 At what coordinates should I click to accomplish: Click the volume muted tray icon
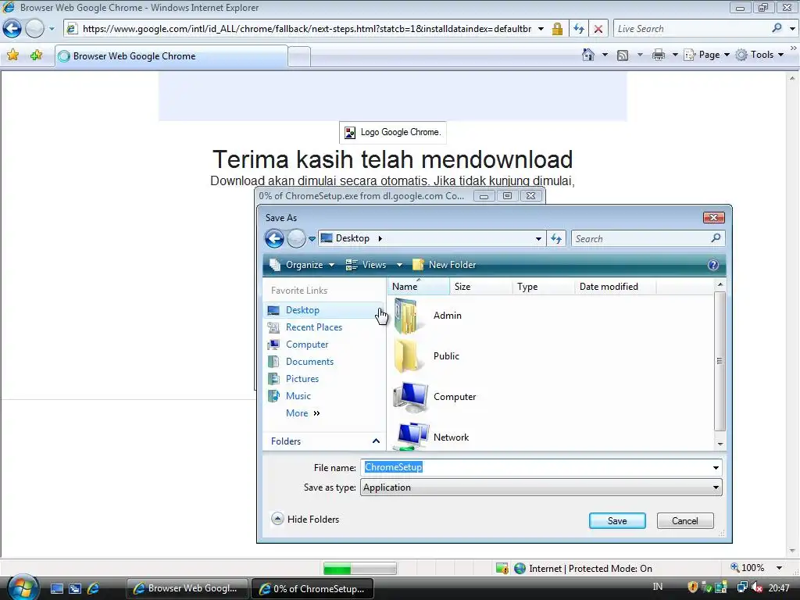coord(757,587)
